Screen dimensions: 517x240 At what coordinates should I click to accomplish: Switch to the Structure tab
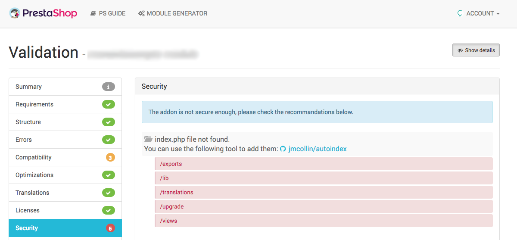pos(28,122)
